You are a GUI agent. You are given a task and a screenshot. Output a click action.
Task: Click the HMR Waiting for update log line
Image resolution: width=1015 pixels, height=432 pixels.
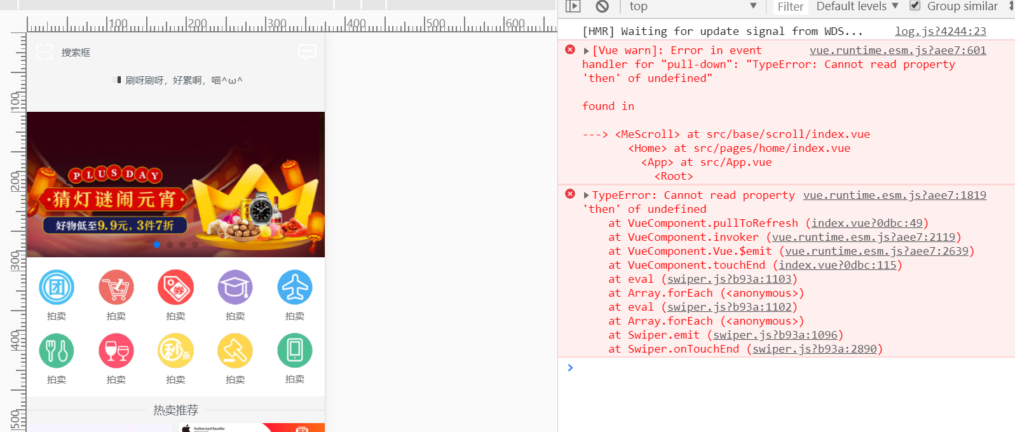click(x=723, y=31)
